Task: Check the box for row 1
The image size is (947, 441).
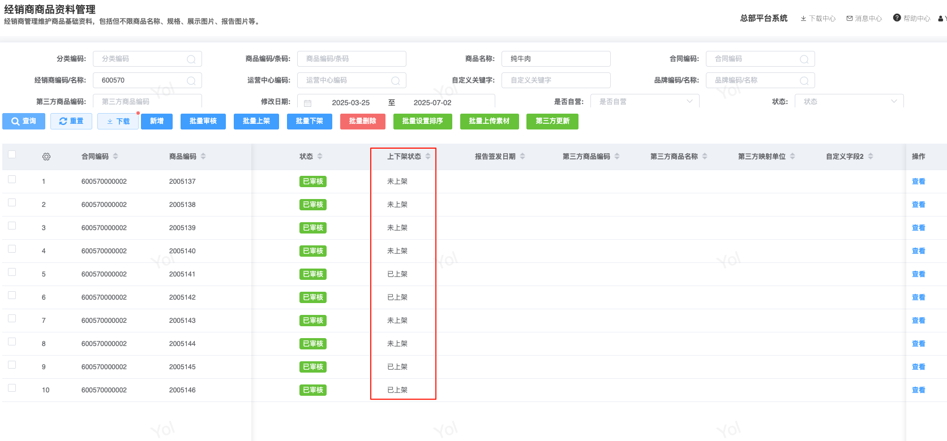Action: click(x=12, y=180)
